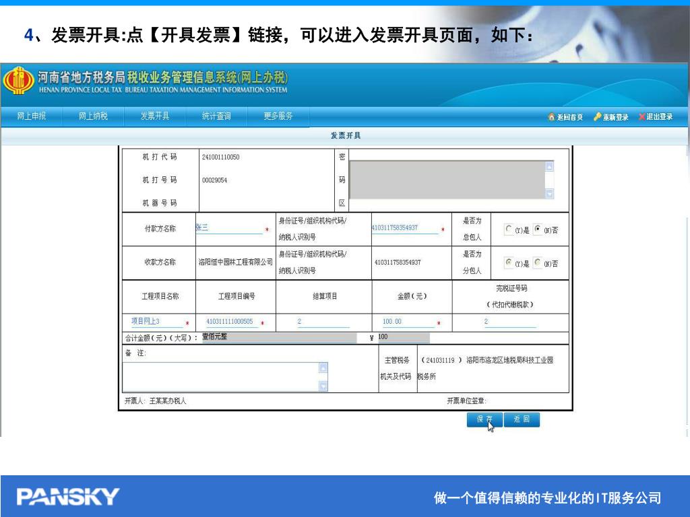Click the payer ID number field 410311758354937
This screenshot has height=517, width=690.
point(405,228)
